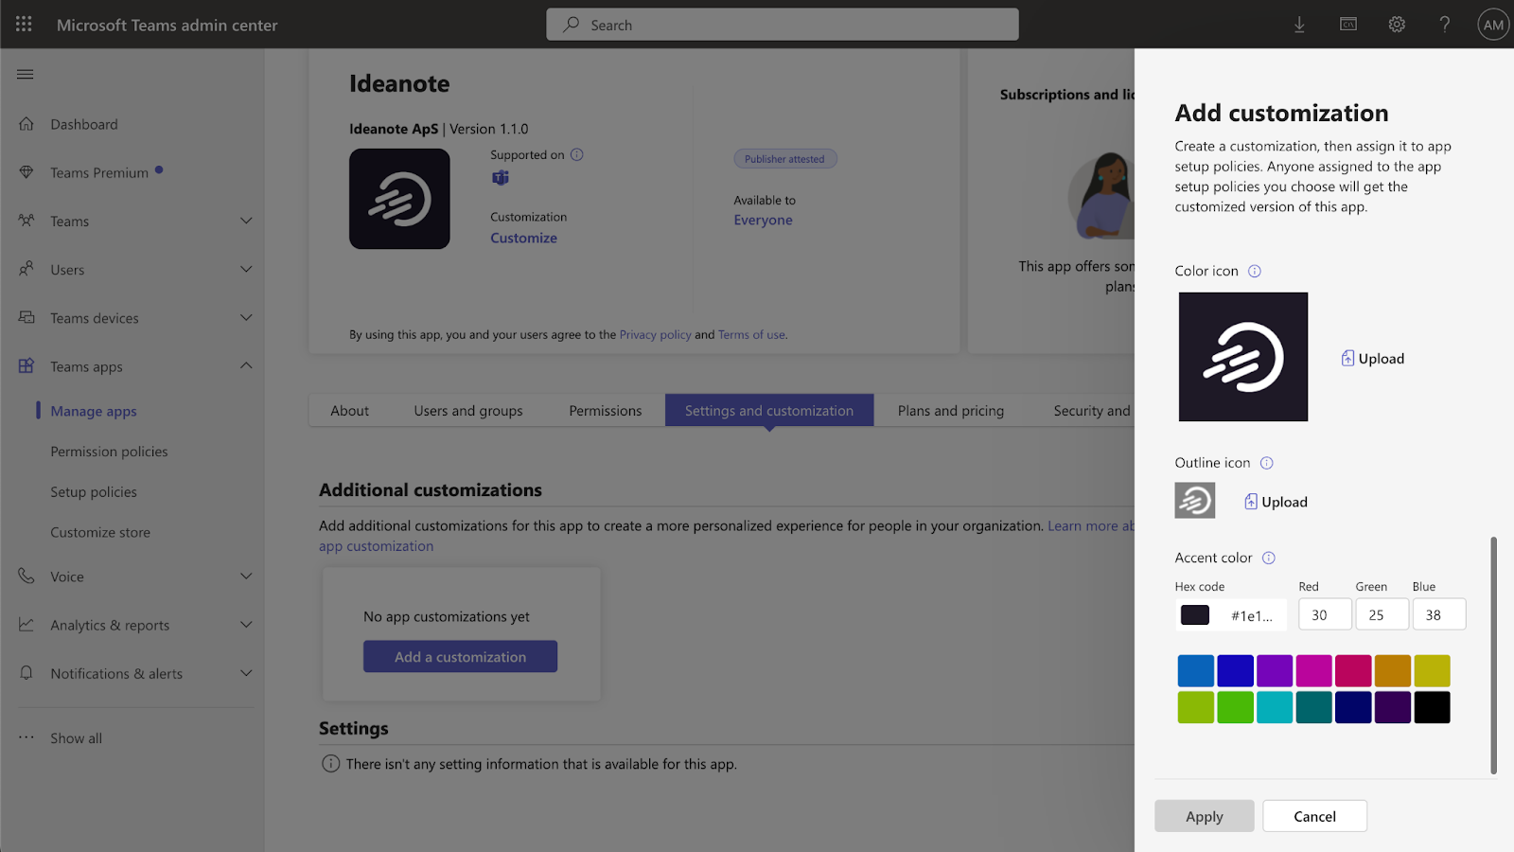Click the download icon in top bar

pyautogui.click(x=1299, y=25)
